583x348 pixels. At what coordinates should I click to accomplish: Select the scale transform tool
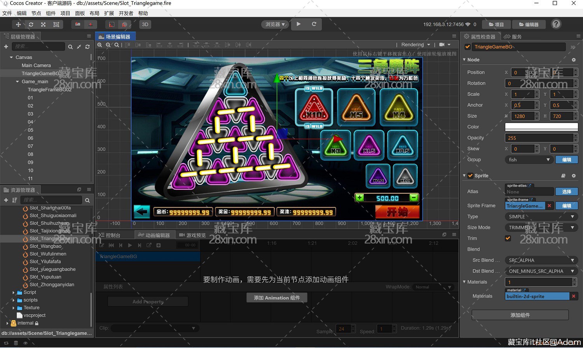coord(44,24)
